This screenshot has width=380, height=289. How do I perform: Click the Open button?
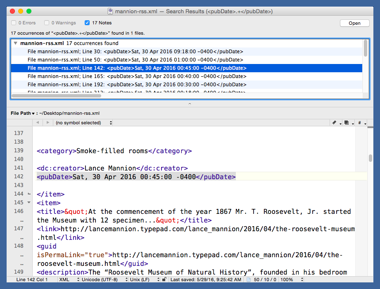pos(354,23)
